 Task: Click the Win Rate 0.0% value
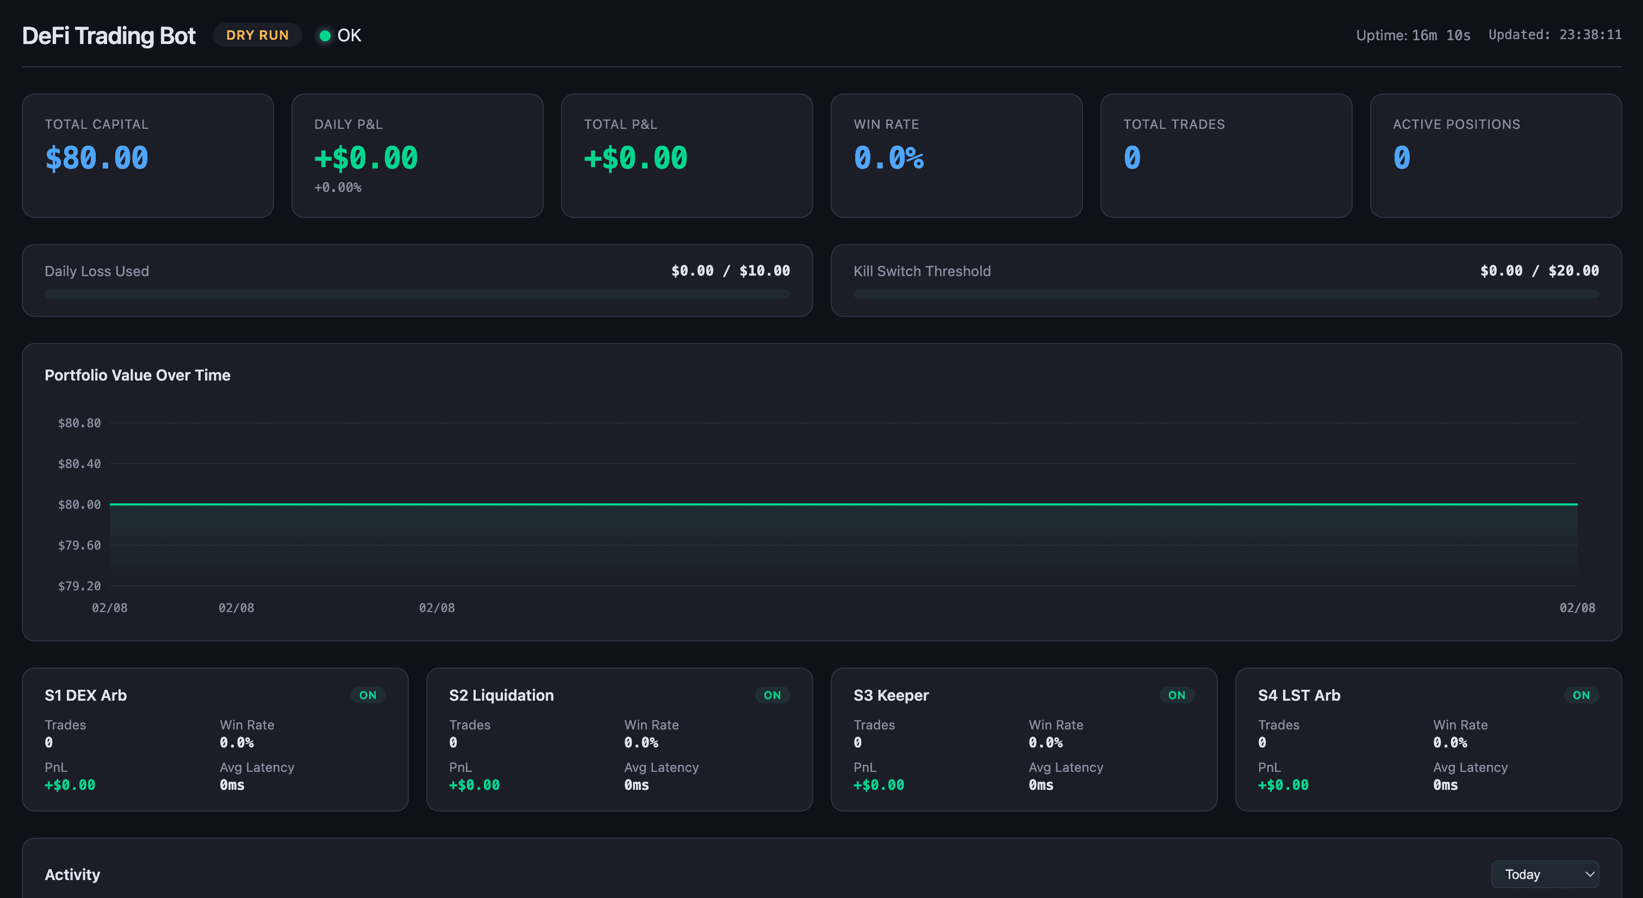click(889, 158)
